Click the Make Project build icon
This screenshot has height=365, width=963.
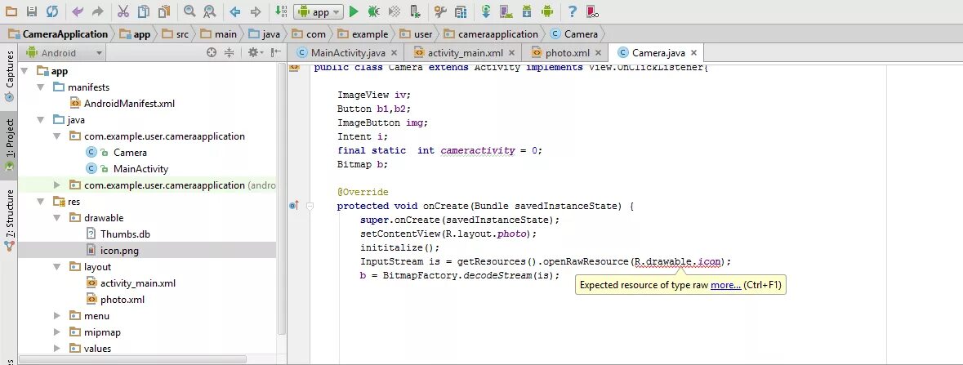[281, 11]
